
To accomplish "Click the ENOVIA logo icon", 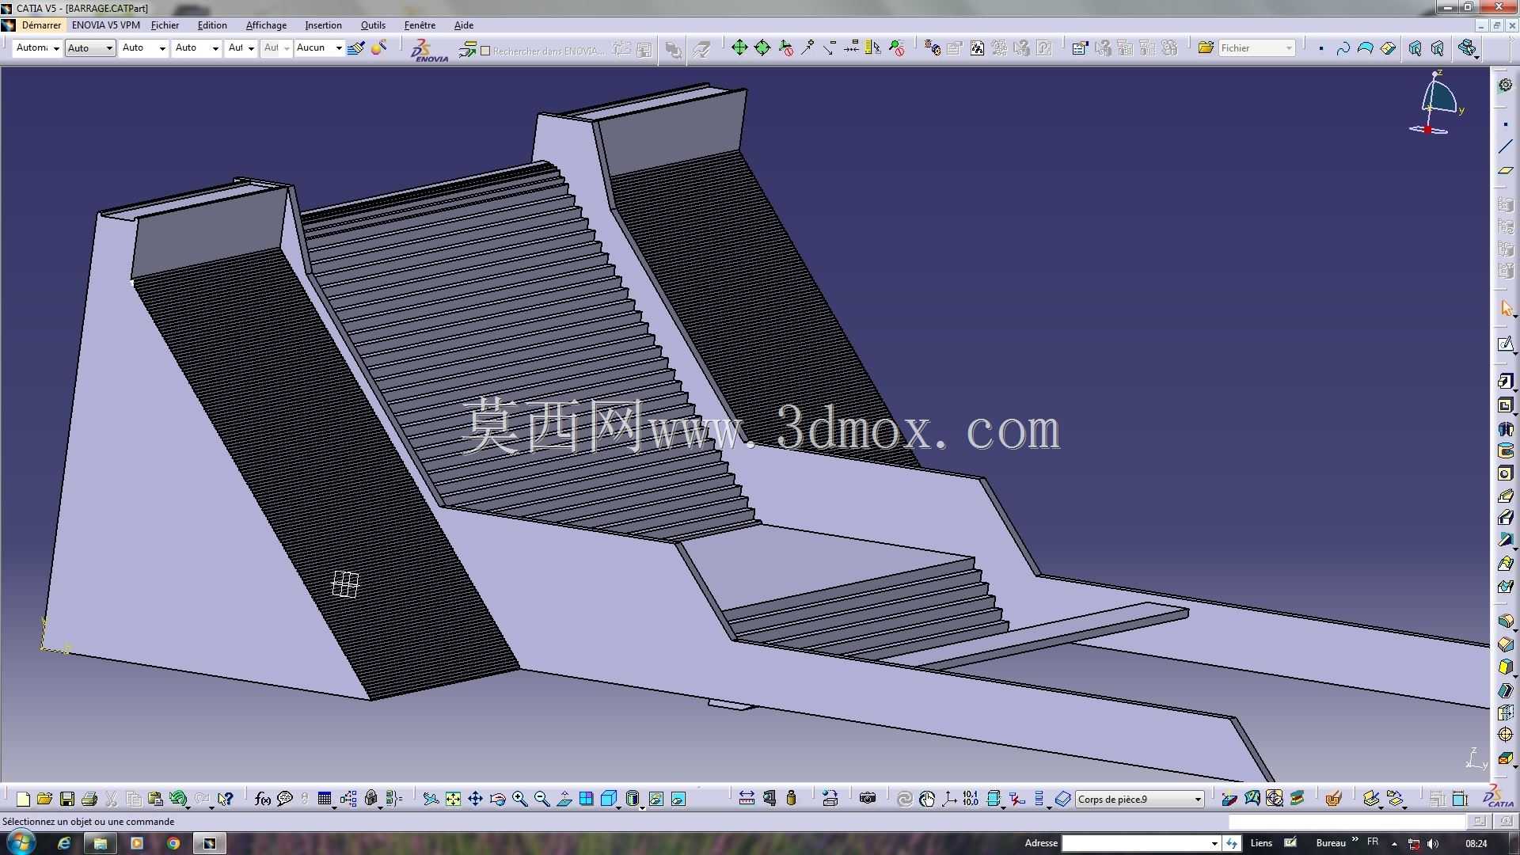I will pos(430,49).
